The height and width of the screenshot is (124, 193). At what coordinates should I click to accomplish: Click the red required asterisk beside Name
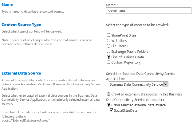pyautogui.click(x=117, y=5)
